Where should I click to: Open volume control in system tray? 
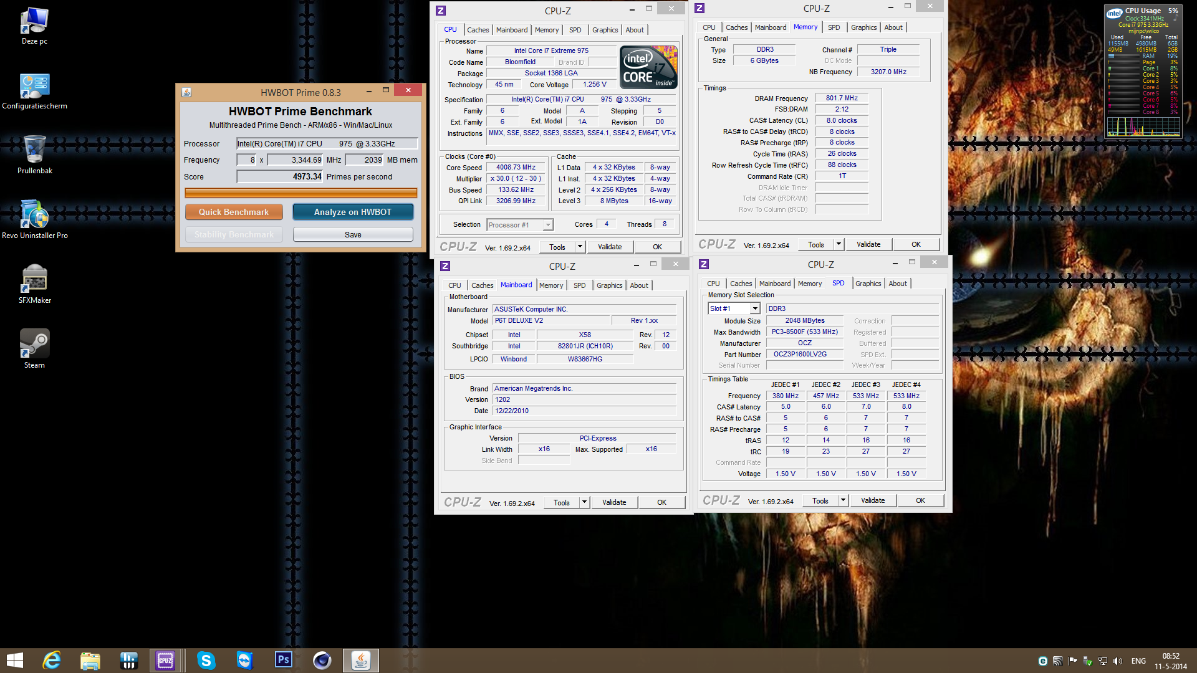point(1118,661)
